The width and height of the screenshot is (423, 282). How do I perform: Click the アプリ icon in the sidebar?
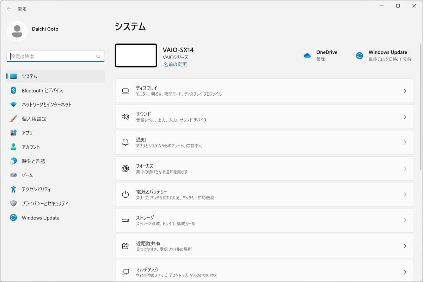[13, 133]
